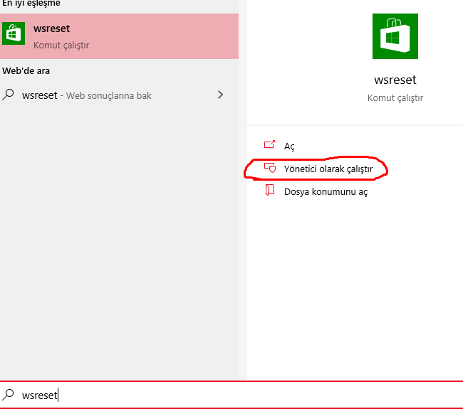Viewport: 463px width, 409px height.
Task: Click the green Store icon in best match
Action: tap(14, 34)
